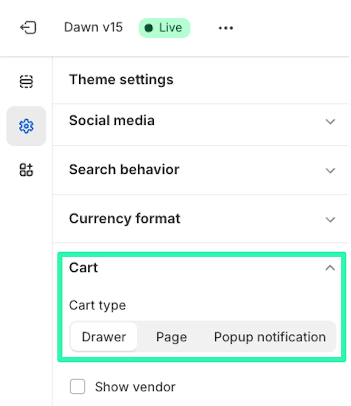
Task: Open the App embeds sidebar icon
Action: 26,170
